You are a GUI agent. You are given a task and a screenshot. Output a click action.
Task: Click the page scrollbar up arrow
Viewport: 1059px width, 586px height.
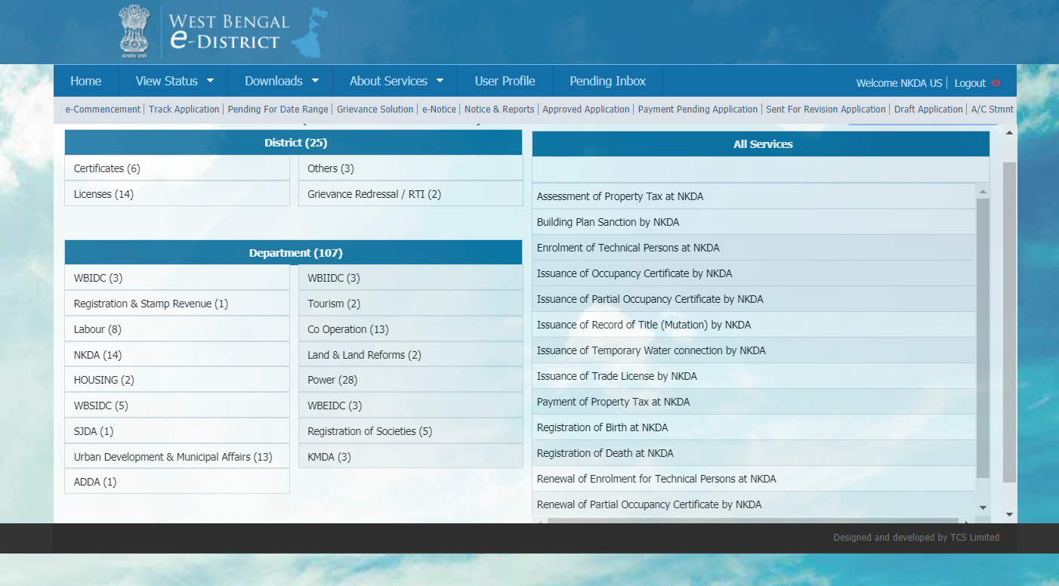pyautogui.click(x=1009, y=133)
